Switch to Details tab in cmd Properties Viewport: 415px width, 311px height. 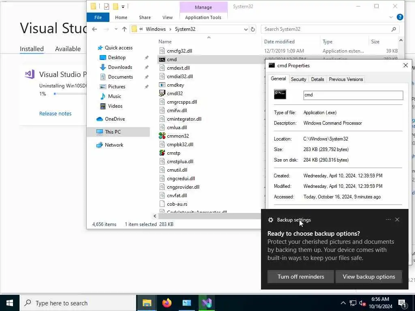pos(317,79)
